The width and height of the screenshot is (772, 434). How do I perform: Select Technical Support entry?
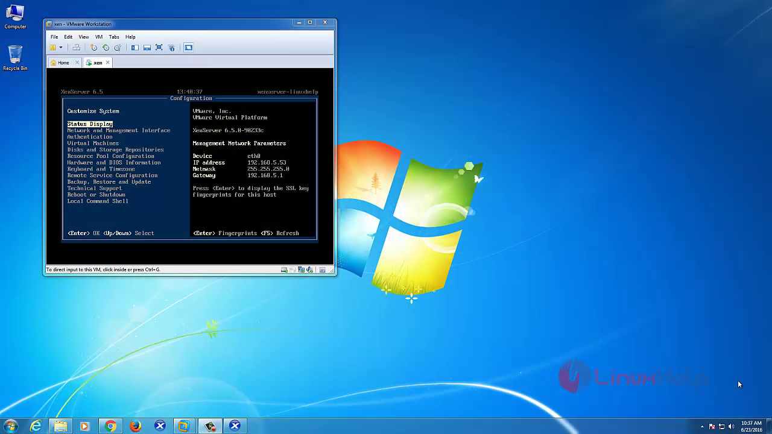coord(94,188)
